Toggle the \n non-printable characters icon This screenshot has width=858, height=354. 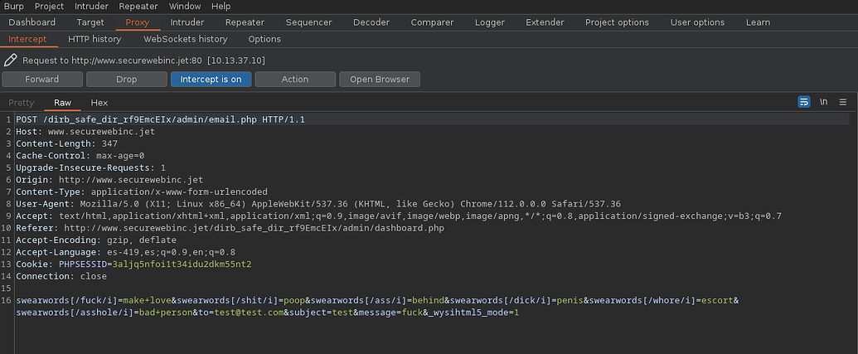click(x=823, y=102)
